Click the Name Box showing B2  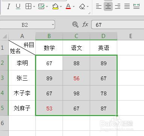coord(25,24)
